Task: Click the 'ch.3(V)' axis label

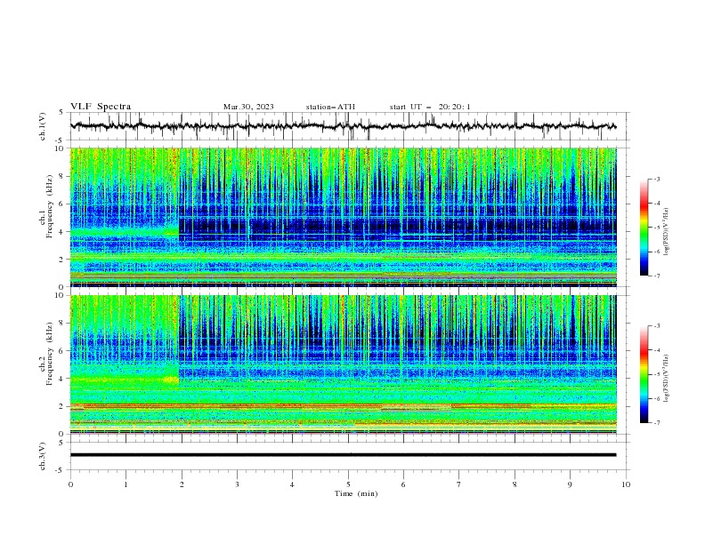Action: (x=43, y=456)
